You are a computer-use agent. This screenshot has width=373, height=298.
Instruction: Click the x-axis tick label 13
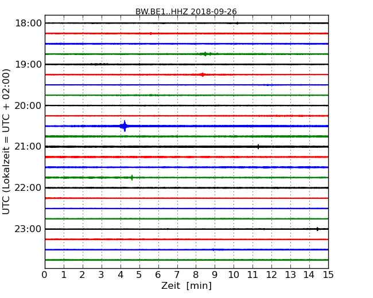coord(290,275)
